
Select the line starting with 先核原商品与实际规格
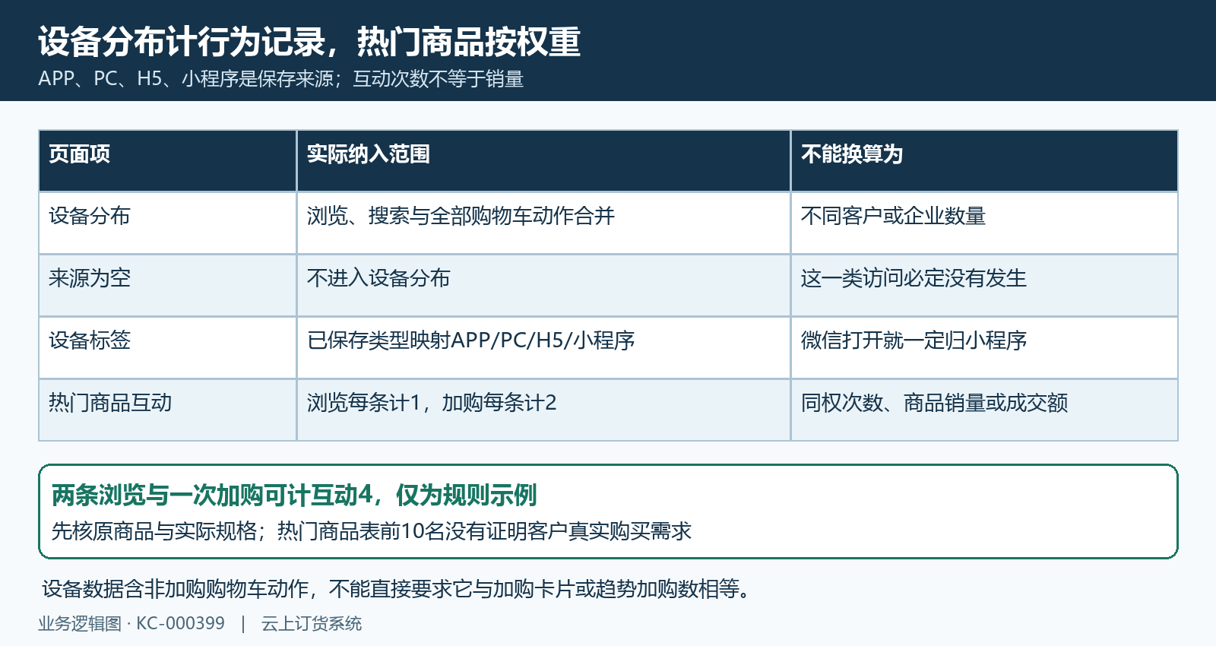372,530
